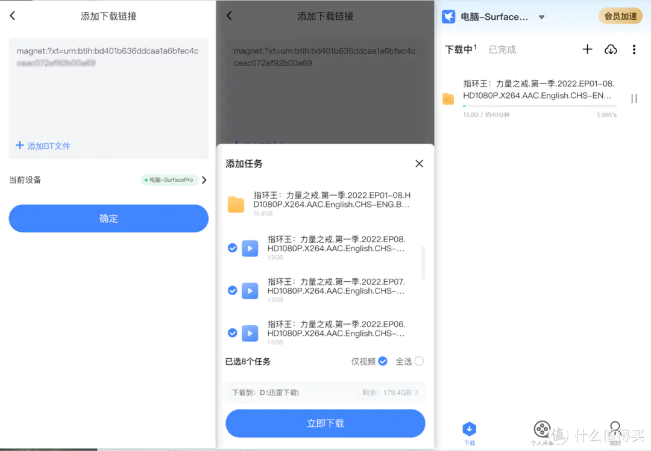Close the 添加任务 sheet with the X
The width and height of the screenshot is (651, 451).
pyautogui.click(x=420, y=163)
